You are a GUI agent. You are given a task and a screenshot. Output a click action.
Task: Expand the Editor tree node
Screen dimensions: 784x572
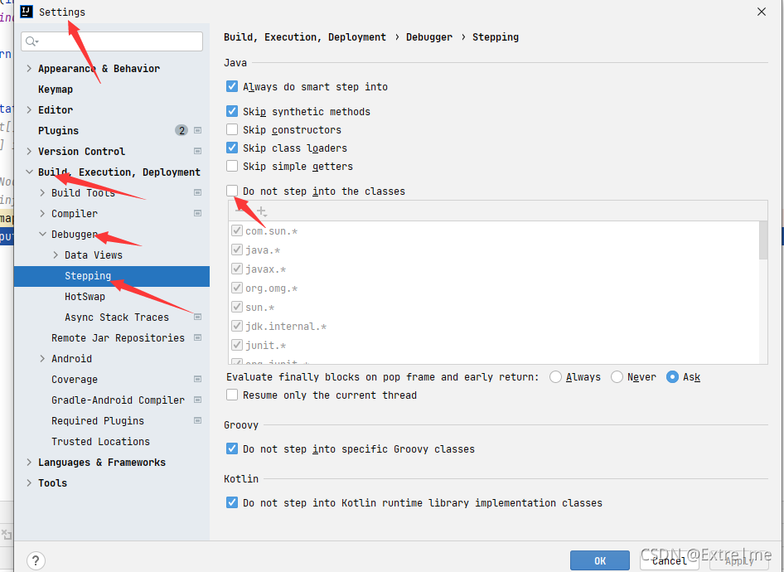29,109
